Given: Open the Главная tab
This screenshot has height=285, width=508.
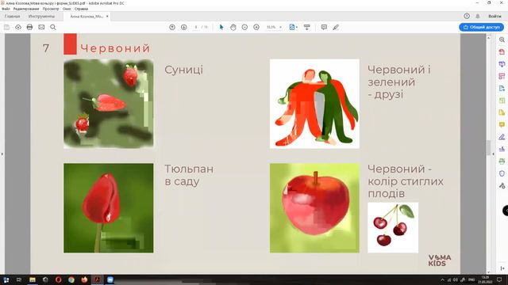Looking at the screenshot, I should pos(13,16).
